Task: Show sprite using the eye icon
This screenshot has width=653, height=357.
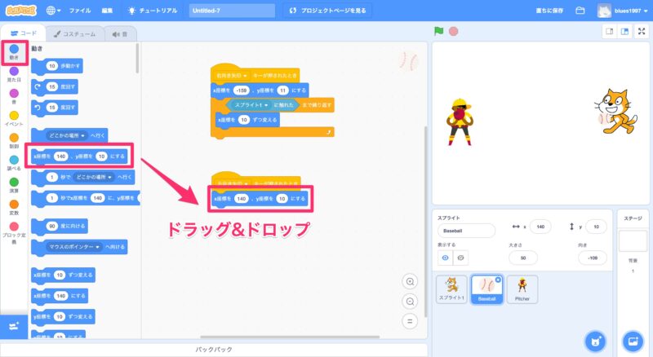Action: [x=446, y=258]
